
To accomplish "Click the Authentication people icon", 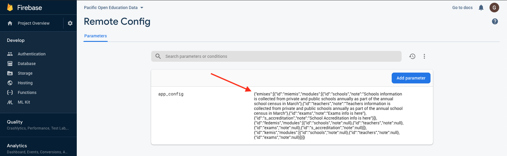I will [10, 54].
